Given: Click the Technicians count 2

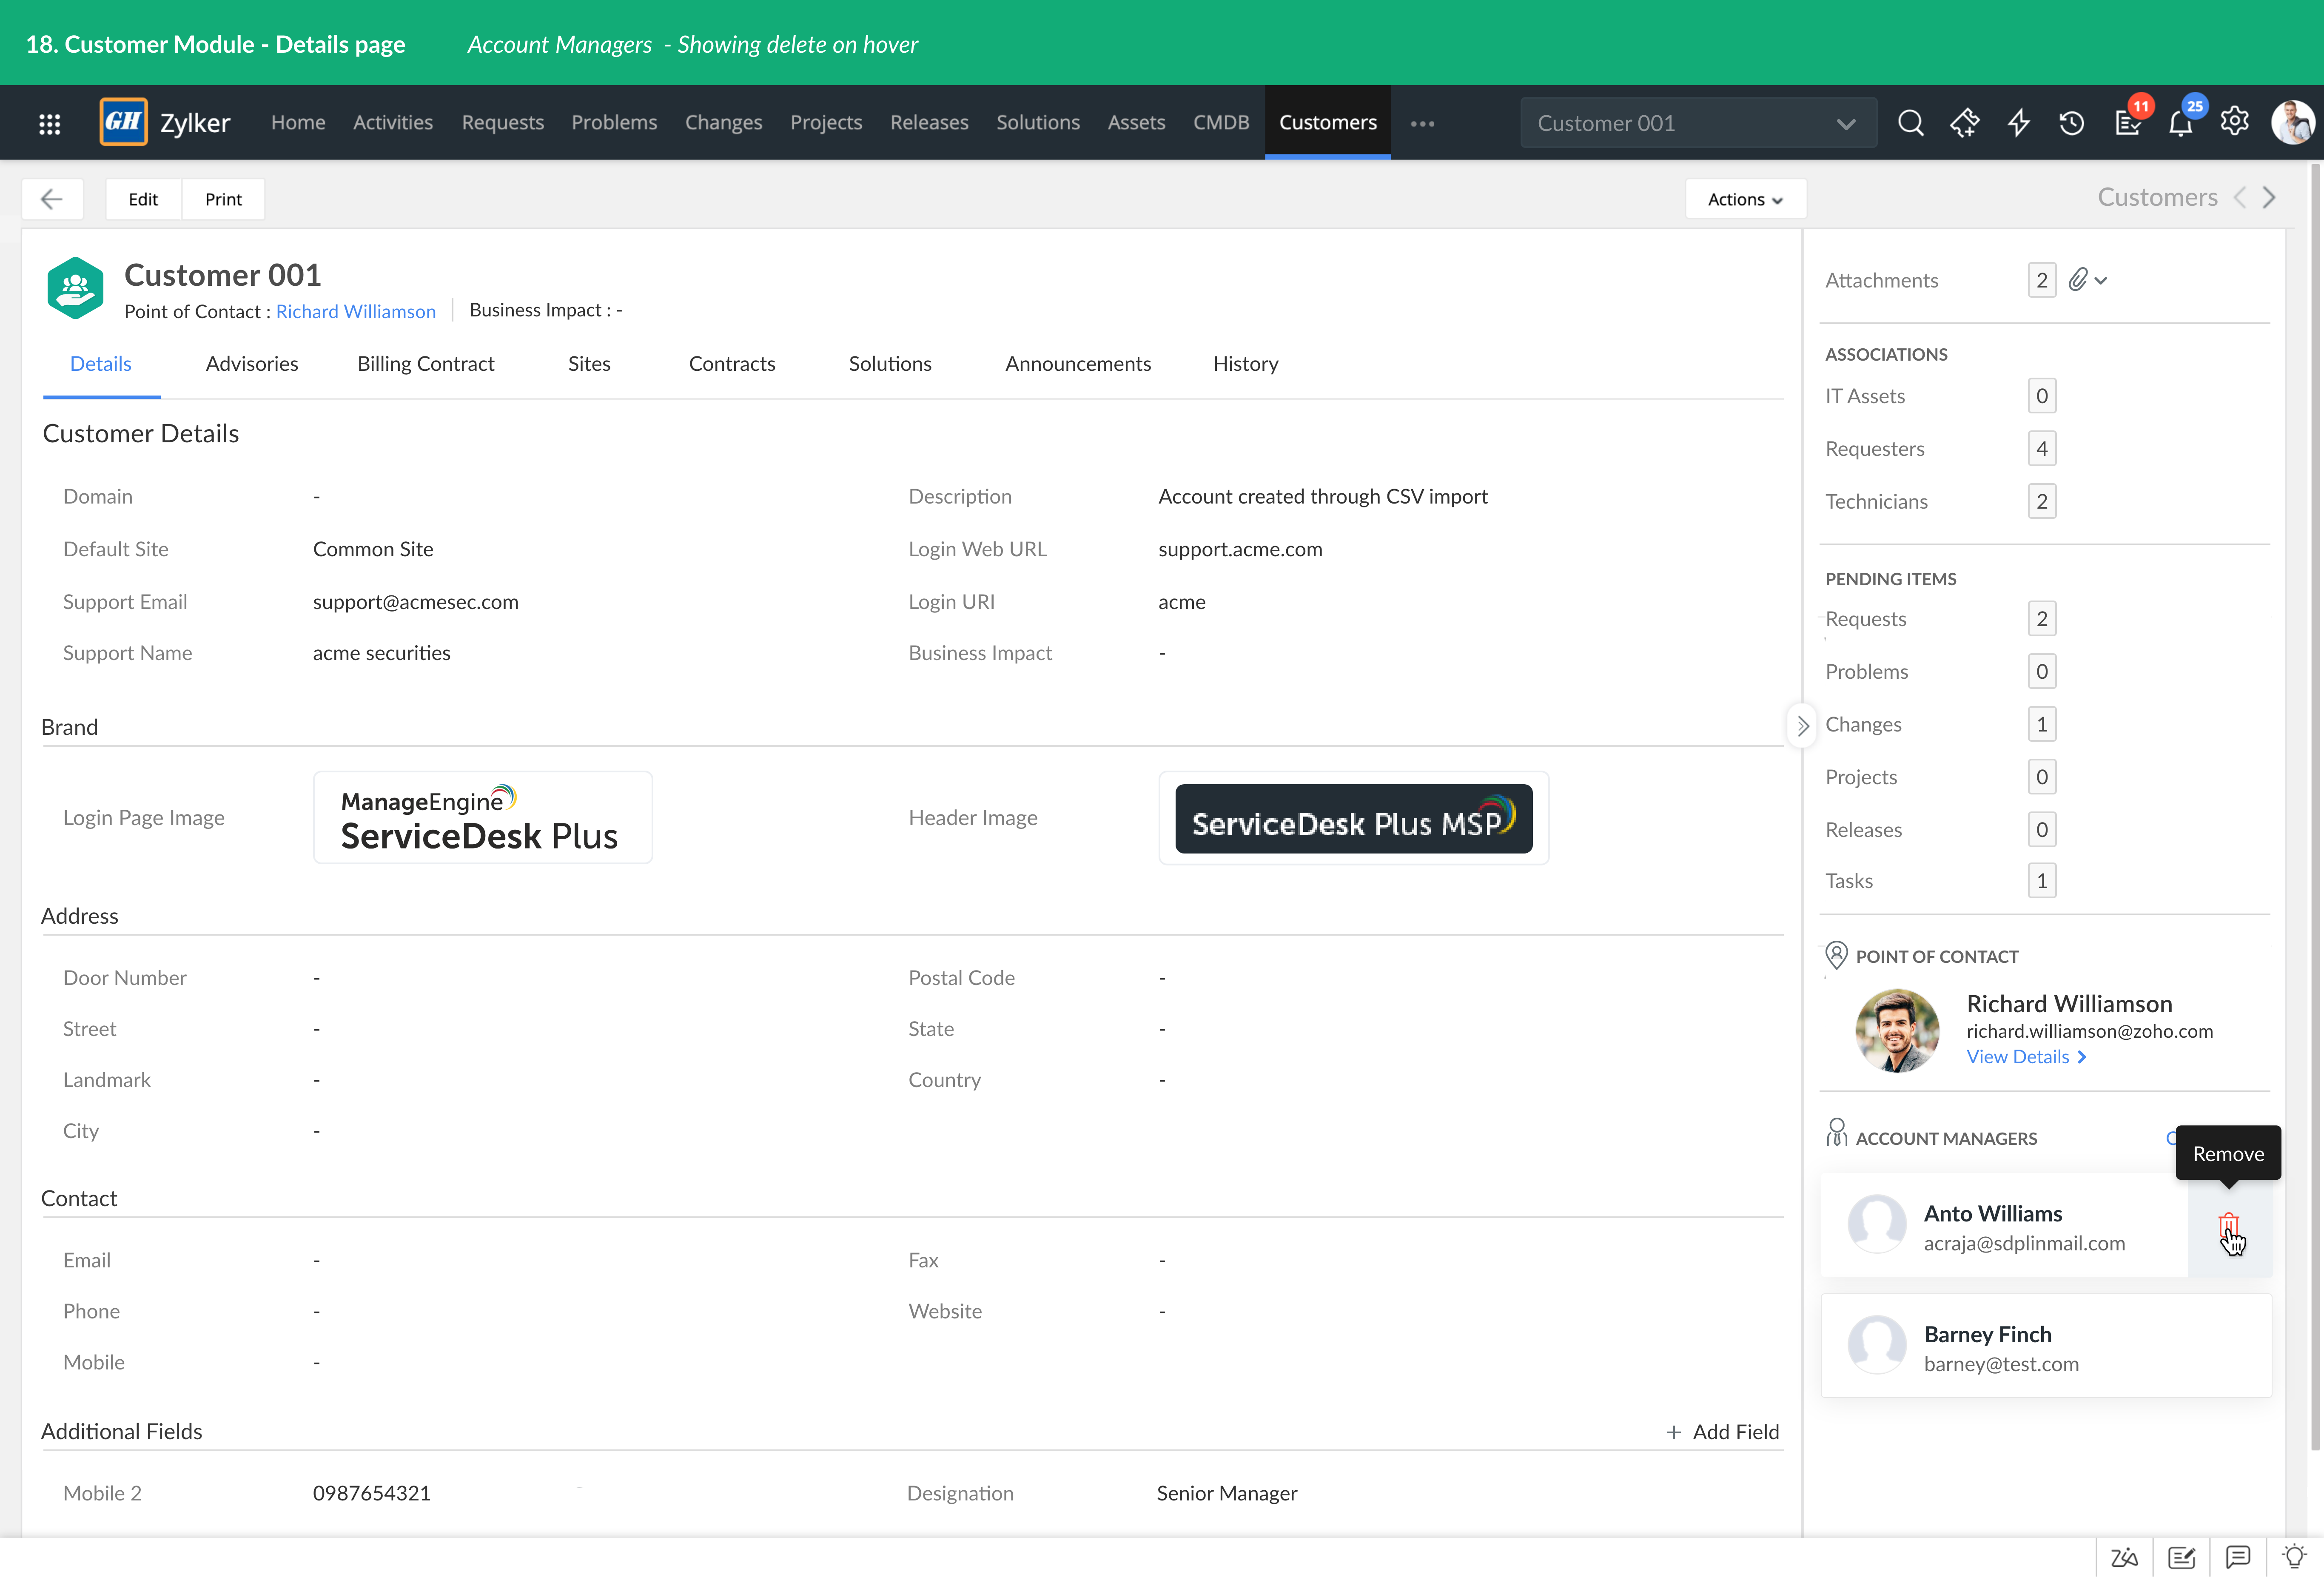Looking at the screenshot, I should [x=2041, y=501].
